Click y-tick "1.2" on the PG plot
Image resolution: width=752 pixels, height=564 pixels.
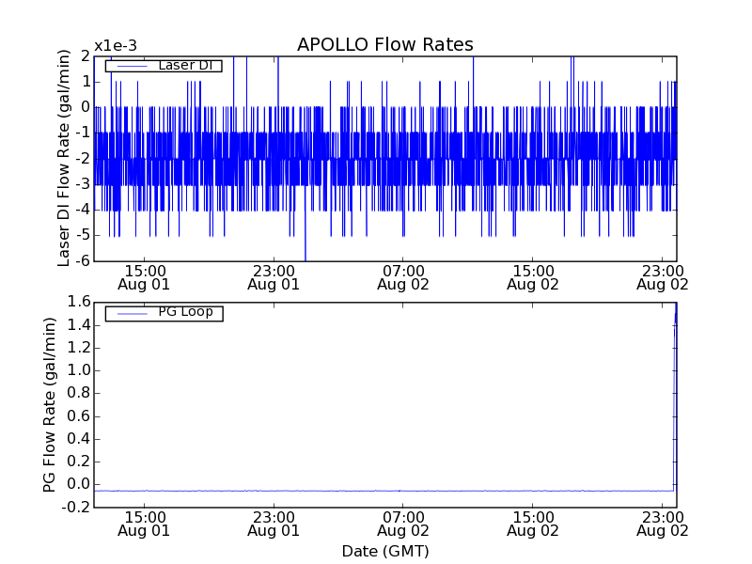pyautogui.click(x=79, y=348)
